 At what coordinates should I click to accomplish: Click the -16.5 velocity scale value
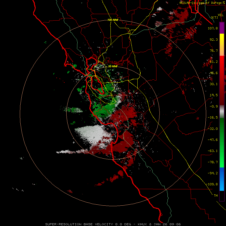tap(213, 118)
